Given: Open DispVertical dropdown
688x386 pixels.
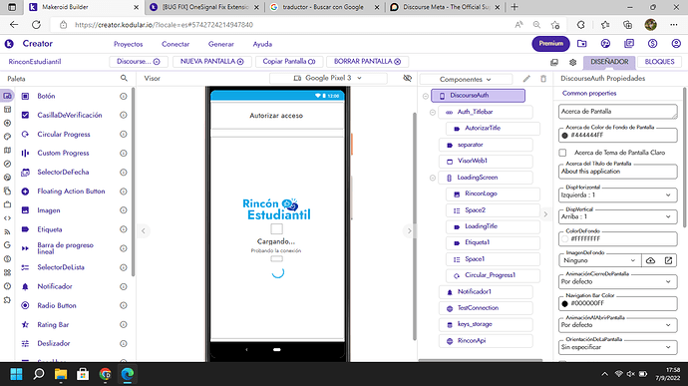Looking at the screenshot, I should (x=618, y=216).
